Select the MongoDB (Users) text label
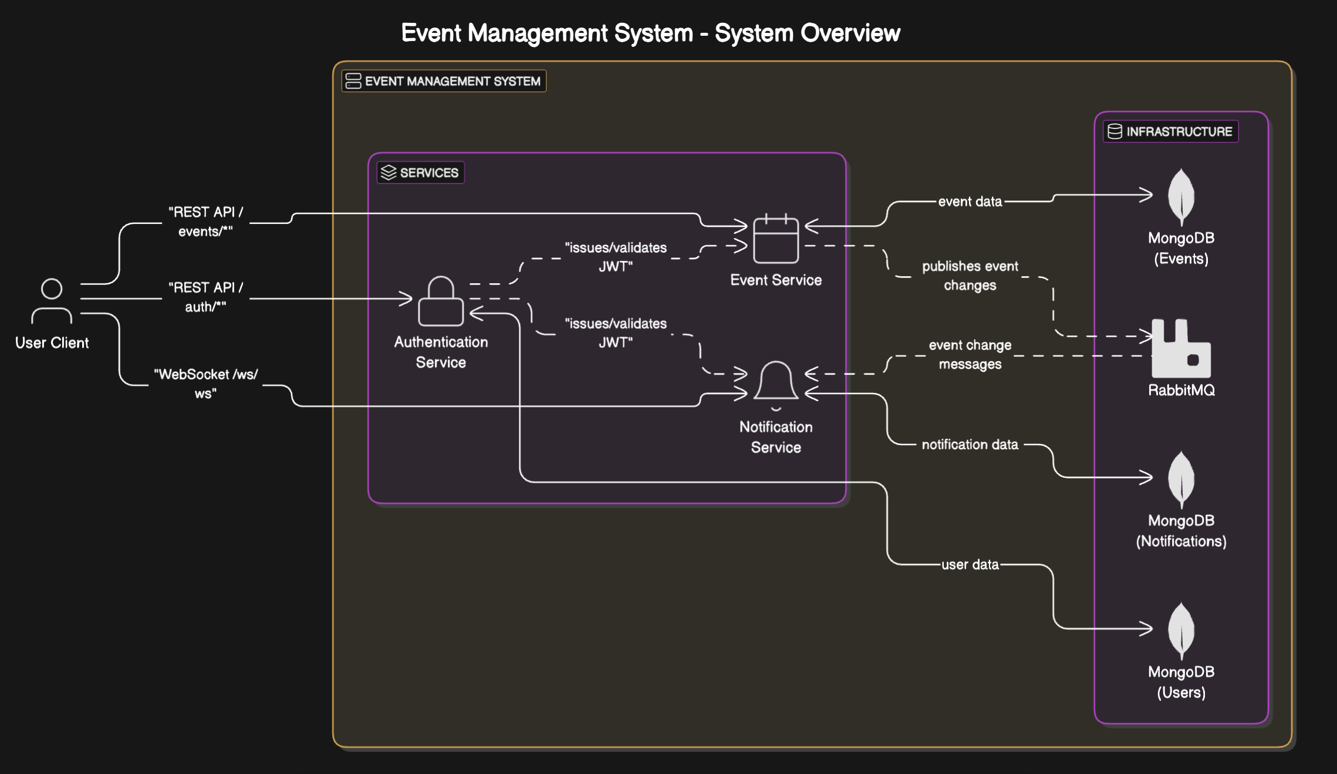 (x=1181, y=682)
